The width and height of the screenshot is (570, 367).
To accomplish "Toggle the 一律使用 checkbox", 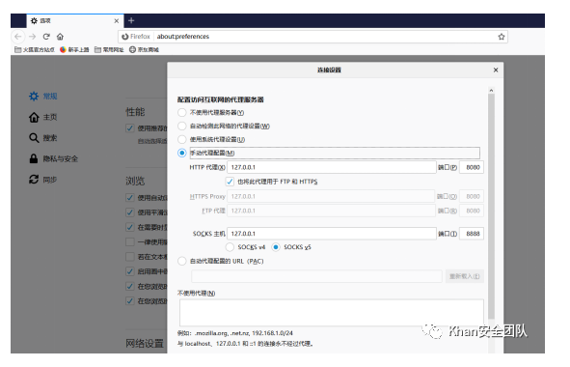I will click(130, 241).
